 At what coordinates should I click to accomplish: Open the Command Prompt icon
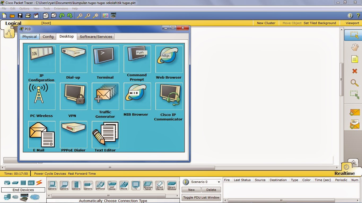[x=137, y=59]
